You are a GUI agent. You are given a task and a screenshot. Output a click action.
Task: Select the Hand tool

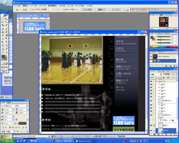[x=3, y=52]
